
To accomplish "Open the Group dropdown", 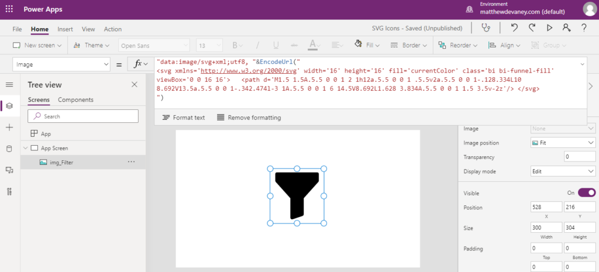I will [x=549, y=46].
